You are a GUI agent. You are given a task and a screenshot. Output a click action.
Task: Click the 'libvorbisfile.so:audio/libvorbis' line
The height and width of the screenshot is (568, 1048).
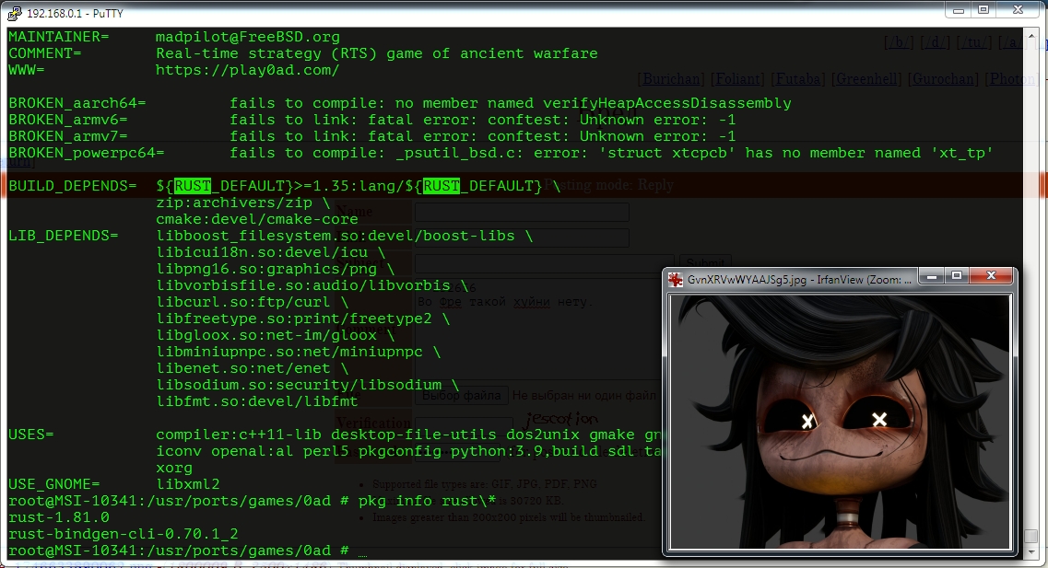[303, 285]
